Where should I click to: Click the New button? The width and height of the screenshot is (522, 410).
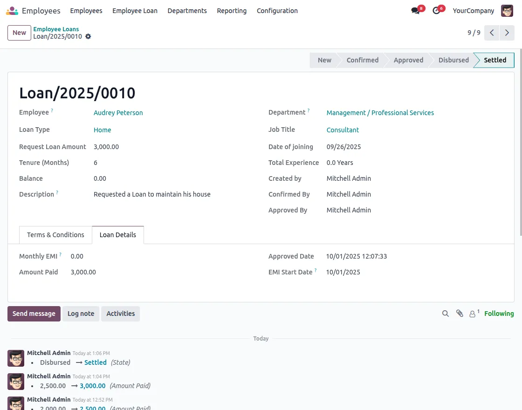(x=19, y=33)
